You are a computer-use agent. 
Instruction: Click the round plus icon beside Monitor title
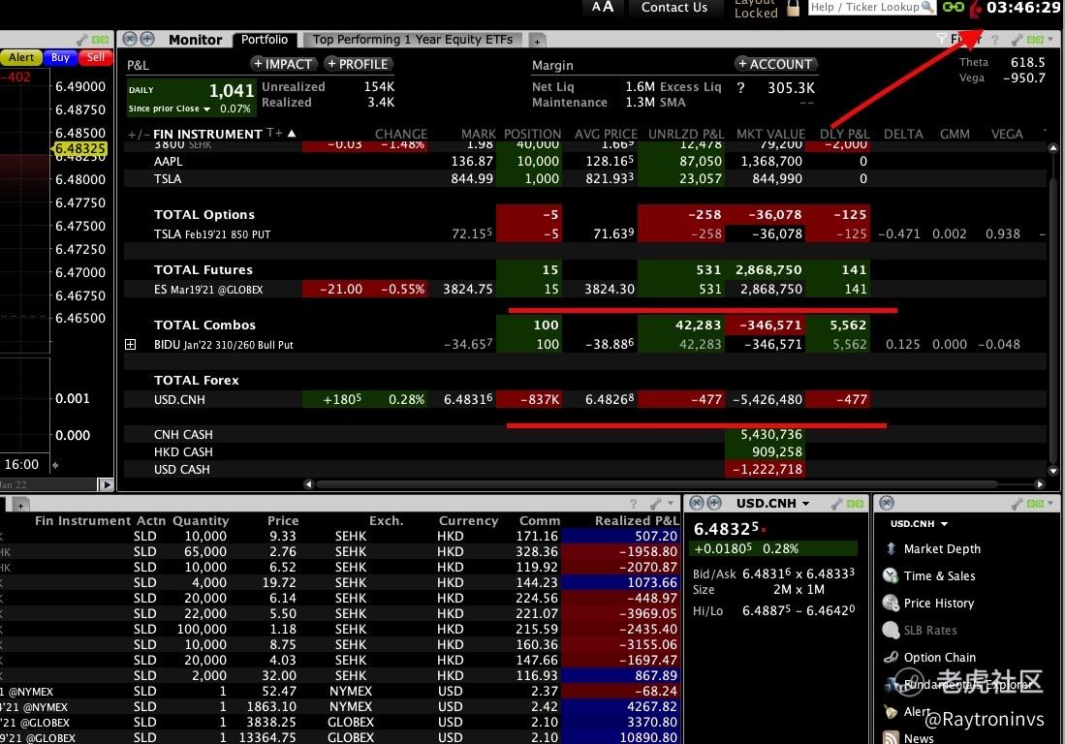[x=146, y=40]
